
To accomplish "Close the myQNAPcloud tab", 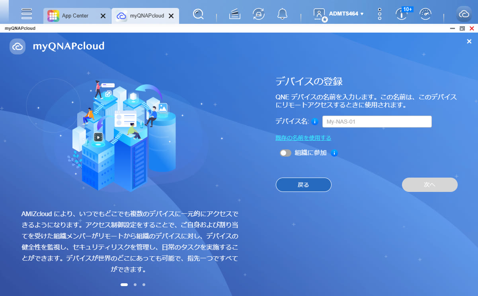I will pyautogui.click(x=171, y=16).
